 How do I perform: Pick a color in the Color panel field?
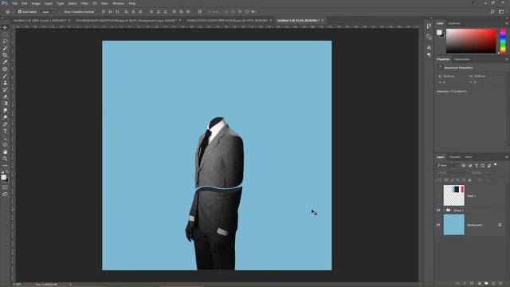[x=471, y=41]
